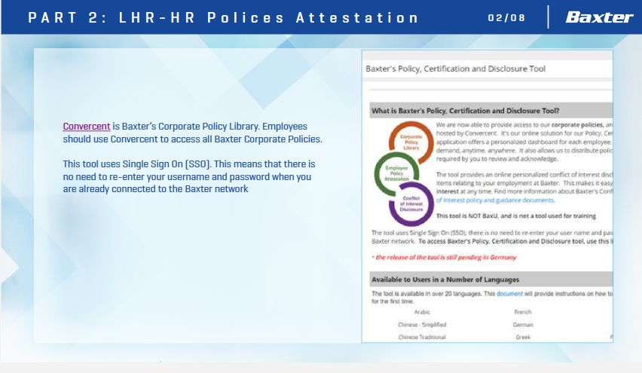Select the 'Arabic' language entry
642x373 pixels.
point(422,312)
